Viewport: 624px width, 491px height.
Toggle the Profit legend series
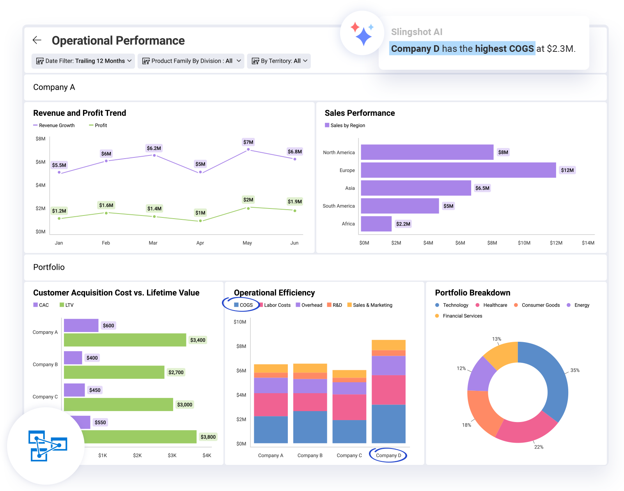click(98, 125)
